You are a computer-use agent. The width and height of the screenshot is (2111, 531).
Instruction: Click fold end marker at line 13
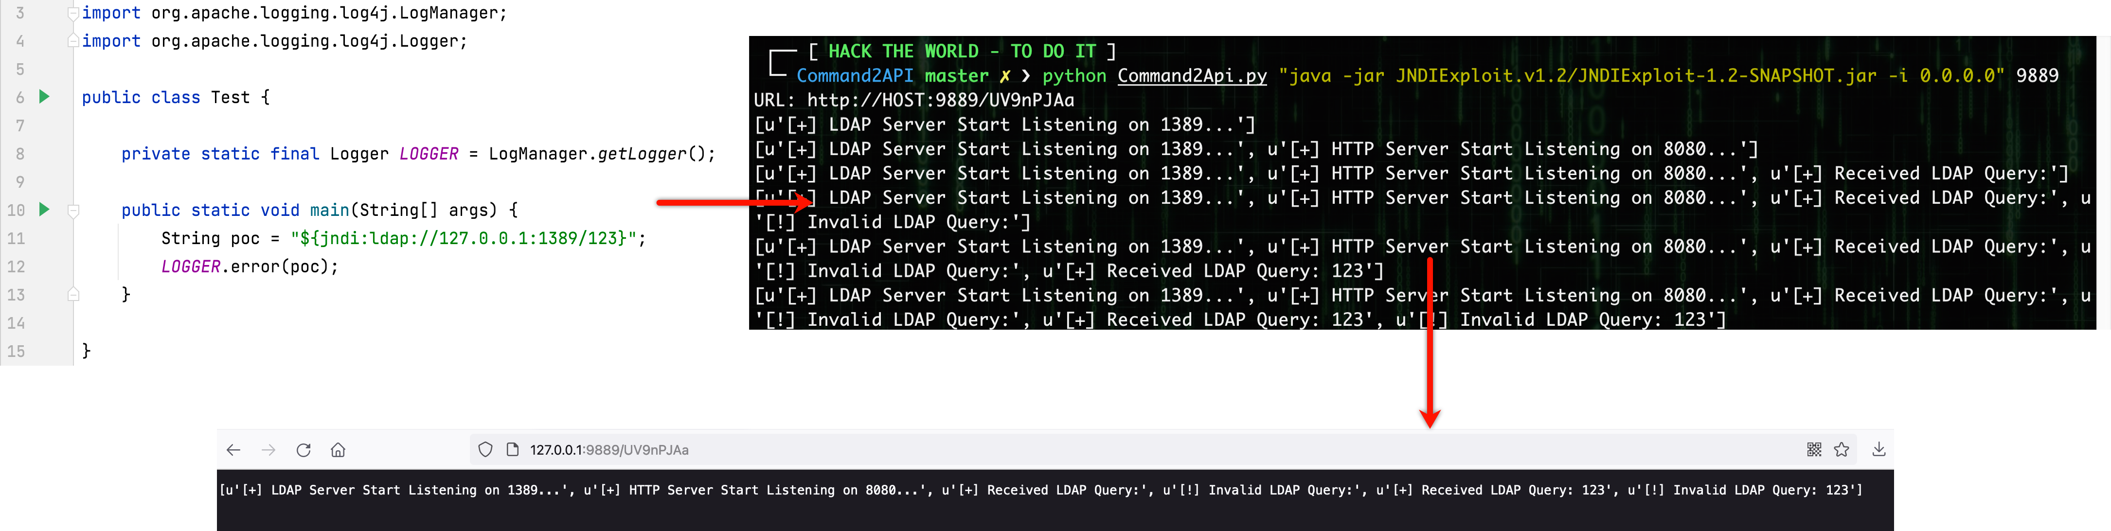(x=73, y=294)
